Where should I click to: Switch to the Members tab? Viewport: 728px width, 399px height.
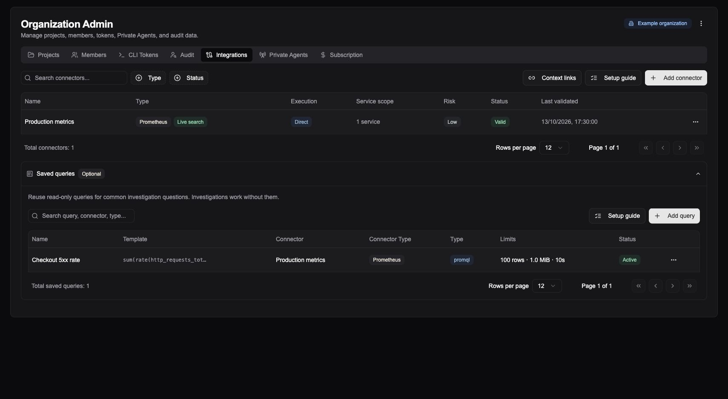tap(89, 55)
